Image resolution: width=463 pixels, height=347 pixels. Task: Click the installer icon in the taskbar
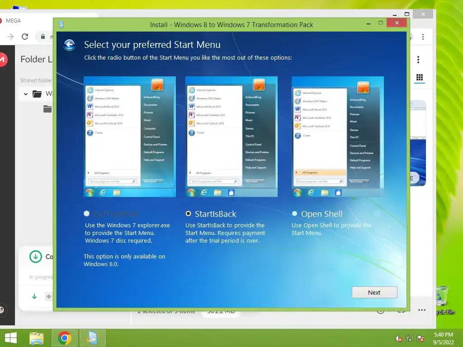tap(92, 338)
